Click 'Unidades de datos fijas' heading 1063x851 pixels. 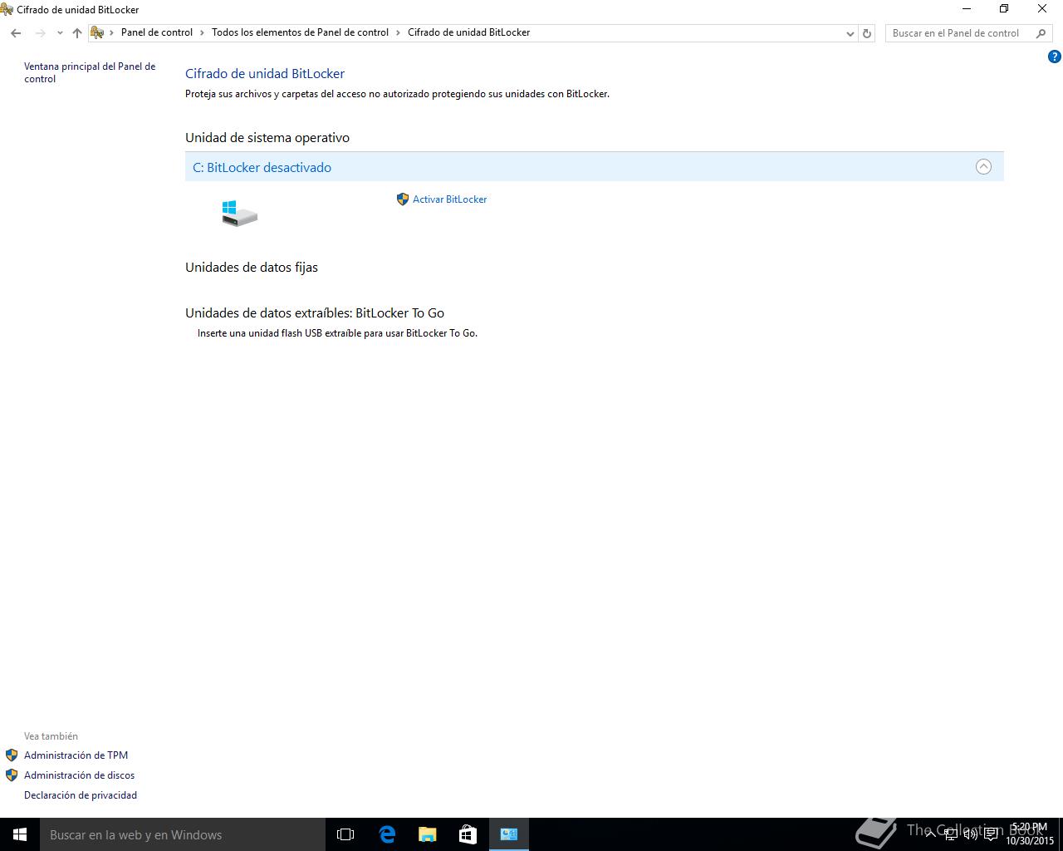point(252,268)
